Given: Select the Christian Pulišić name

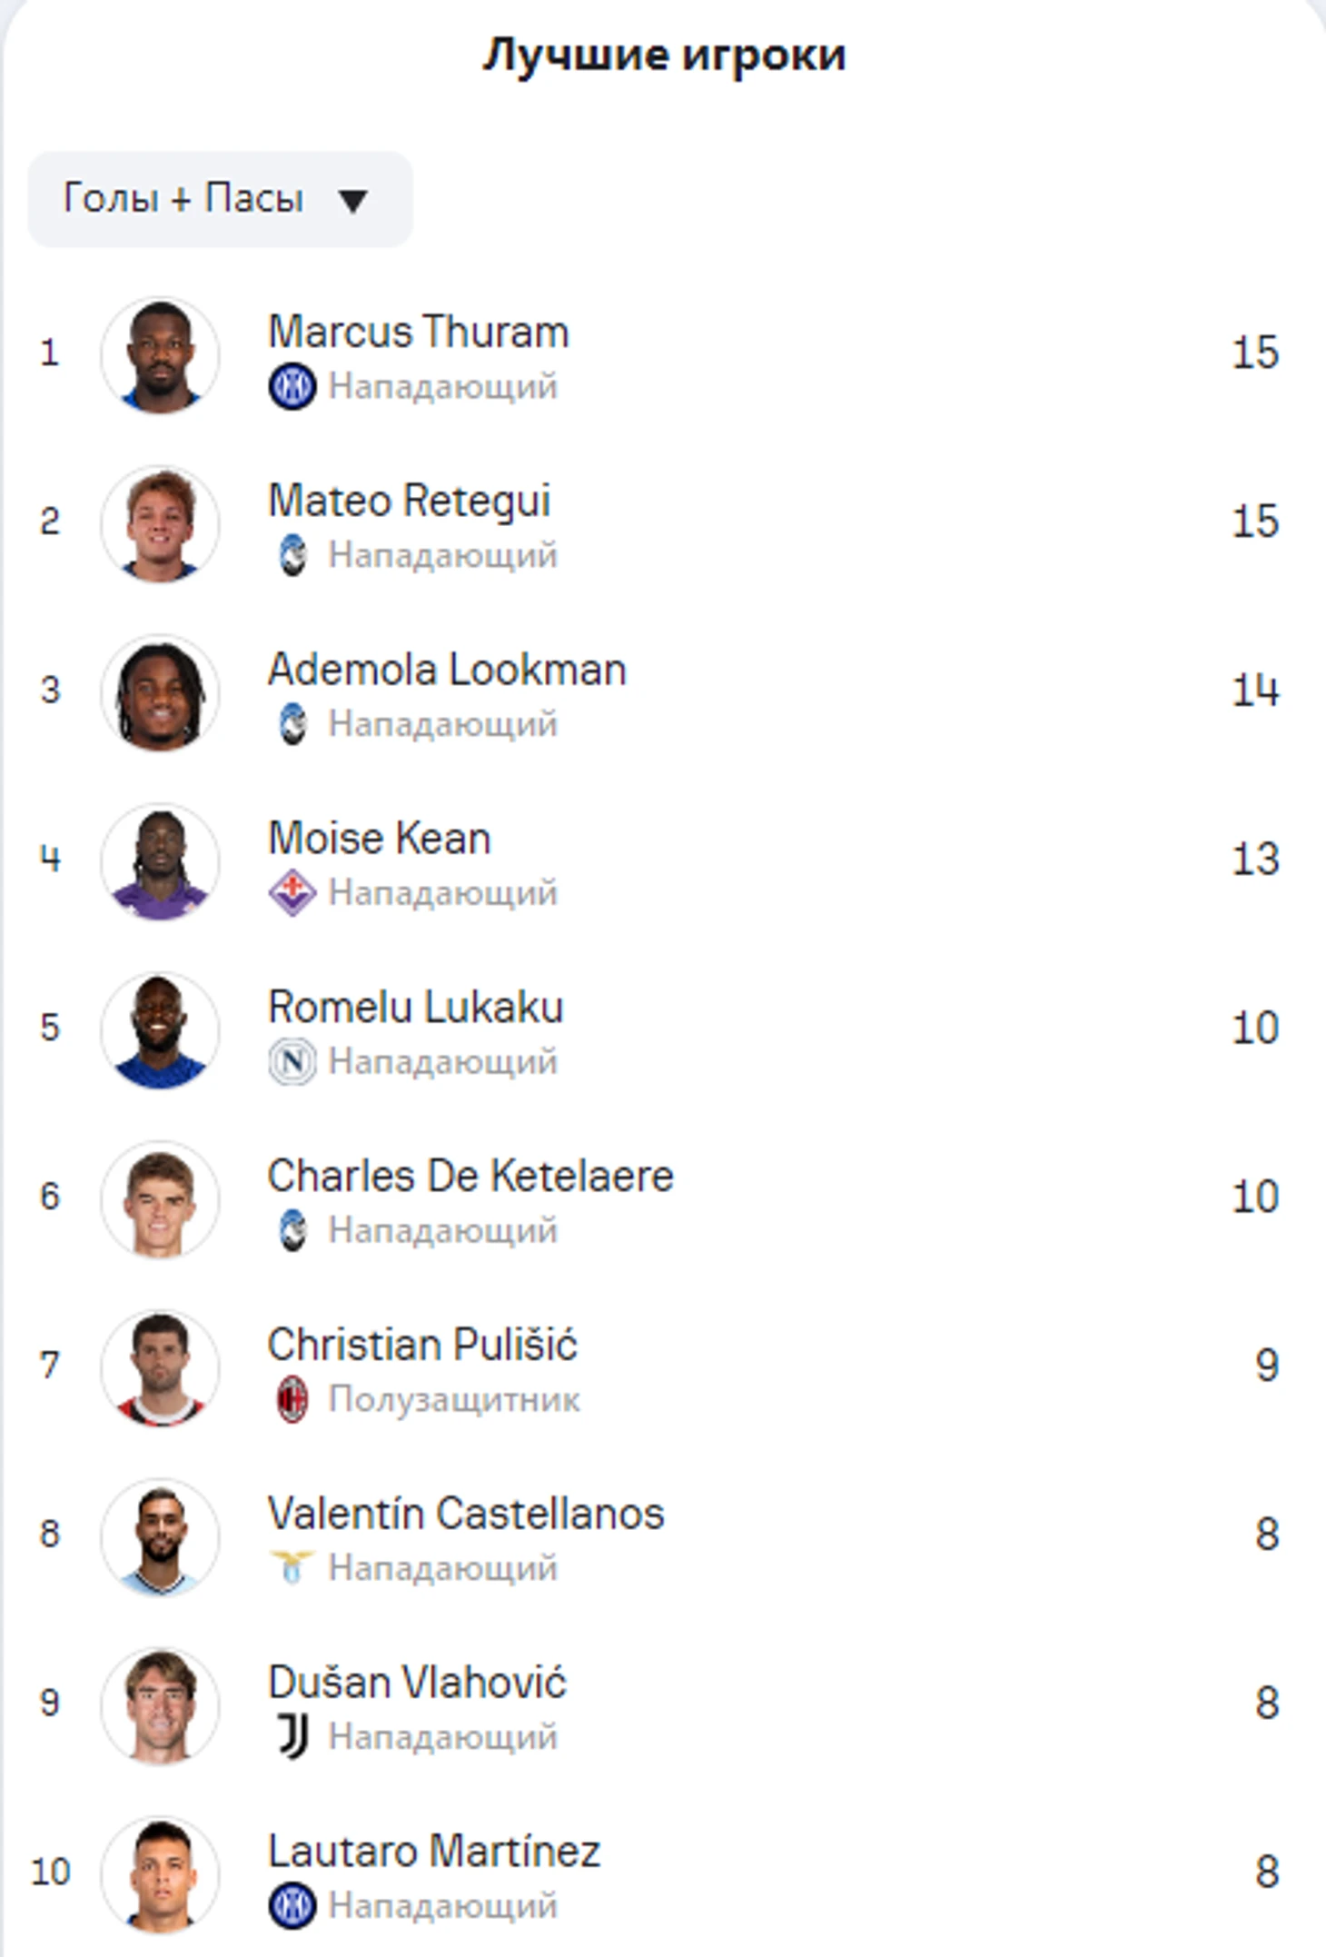Looking at the screenshot, I should click(x=422, y=1345).
